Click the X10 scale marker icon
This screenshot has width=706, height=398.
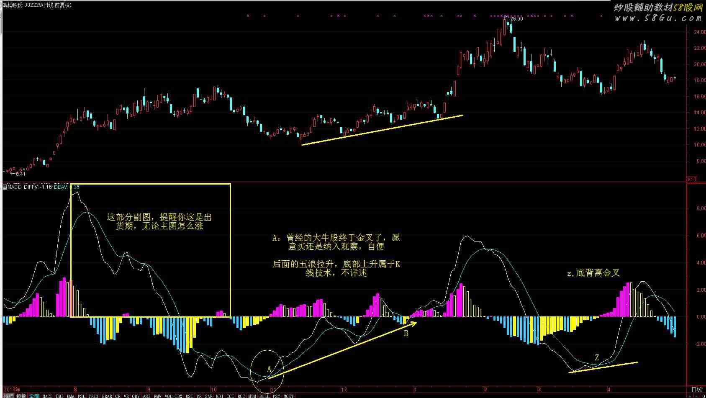pos(692,179)
